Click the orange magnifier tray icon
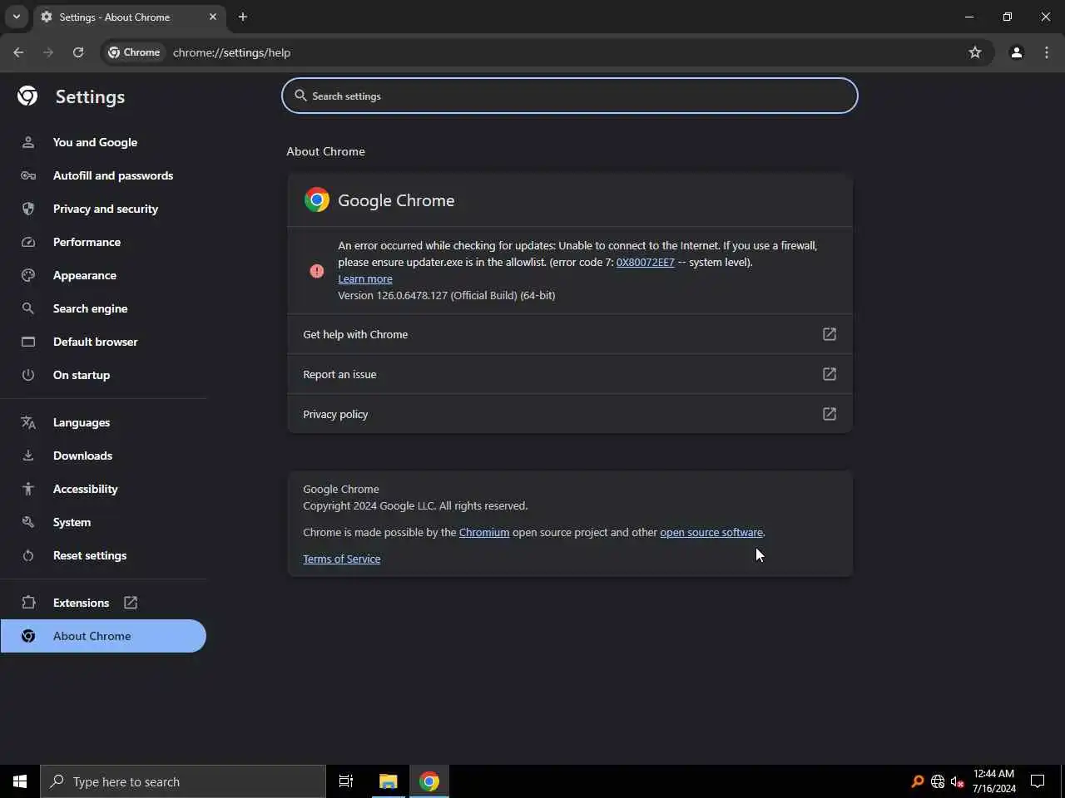 point(918,781)
